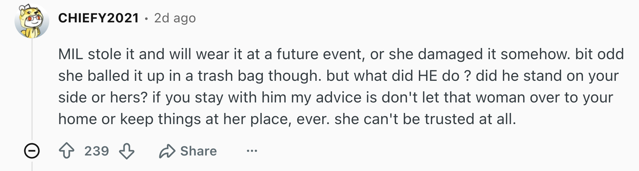Click the vertical thread line under avatar
Image resolution: width=639 pixels, height=171 pixels.
click(32, 88)
